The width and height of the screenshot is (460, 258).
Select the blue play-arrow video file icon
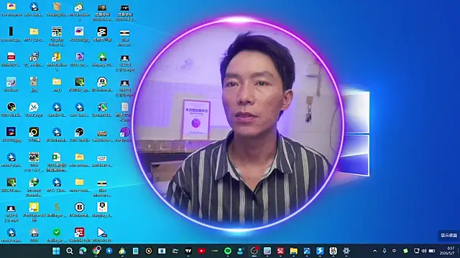click(102, 235)
